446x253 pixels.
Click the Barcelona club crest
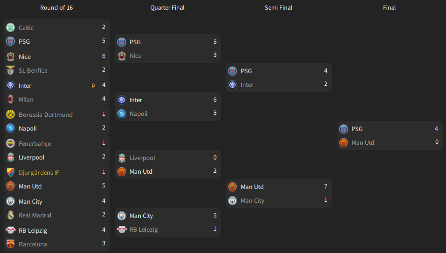(11, 244)
